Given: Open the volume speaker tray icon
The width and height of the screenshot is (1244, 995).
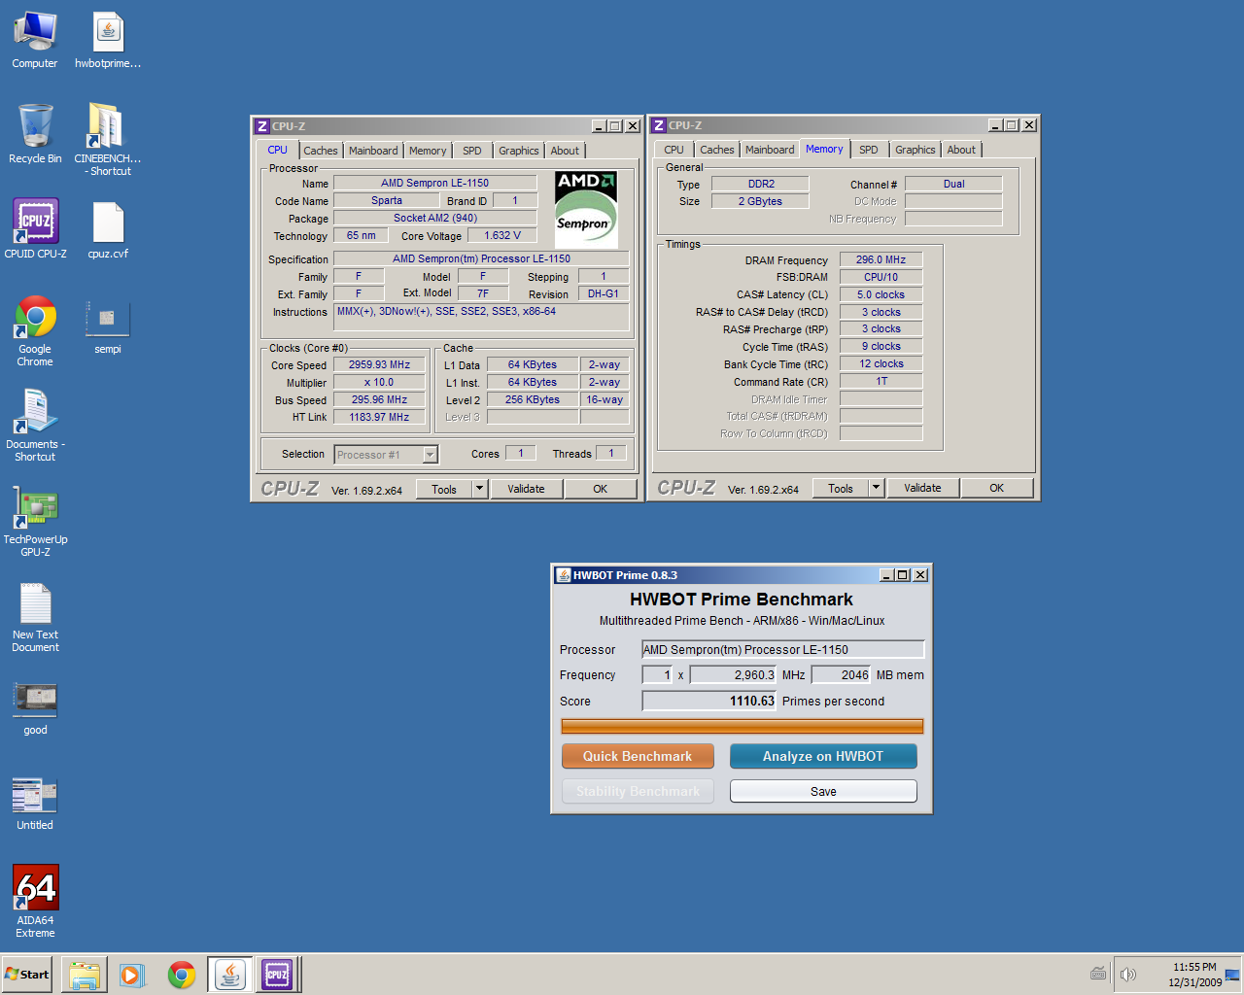Looking at the screenshot, I should pos(1127,975).
